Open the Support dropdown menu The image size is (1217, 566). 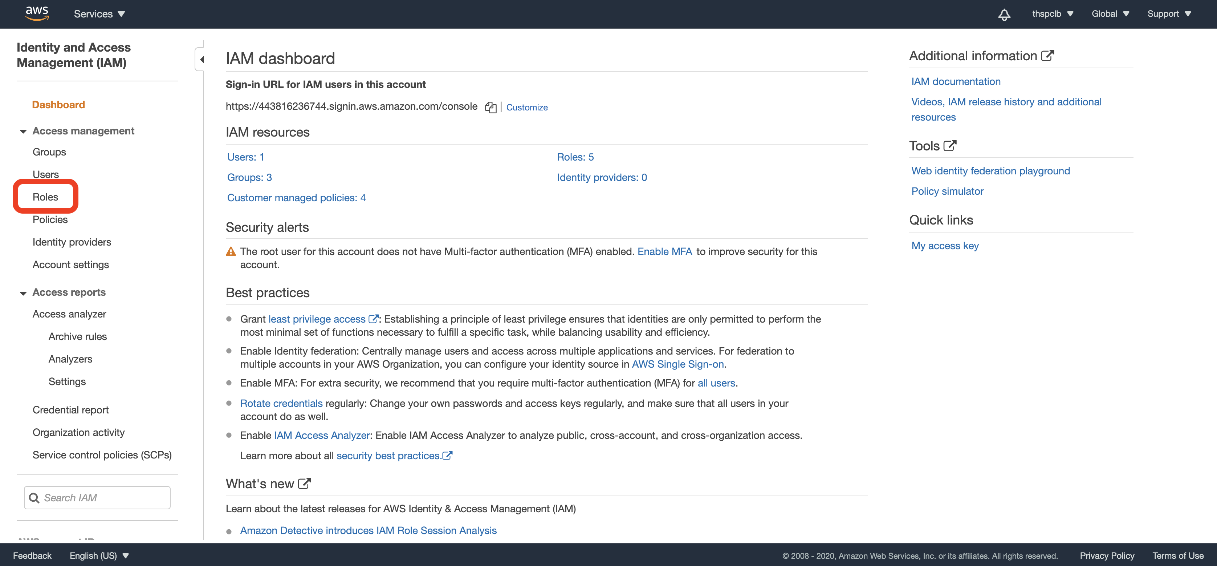pos(1169,14)
